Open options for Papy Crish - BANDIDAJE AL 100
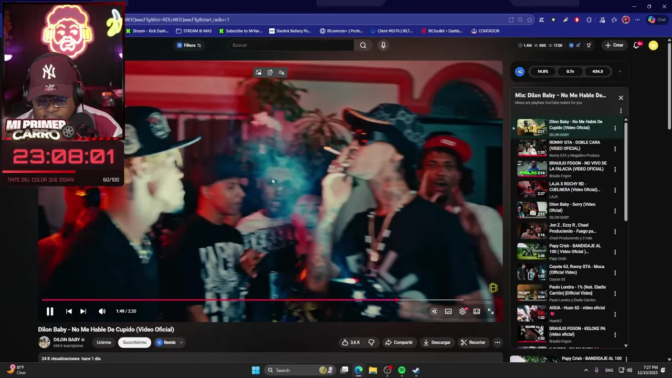This screenshot has height=378, width=672. [x=615, y=252]
